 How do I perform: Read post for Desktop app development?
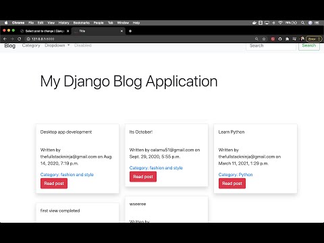pyautogui.click(x=54, y=184)
